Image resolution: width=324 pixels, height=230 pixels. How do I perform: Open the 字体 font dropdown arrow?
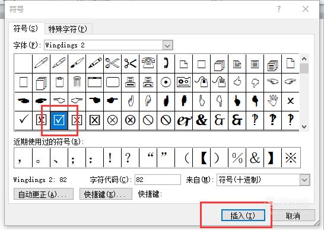(x=167, y=45)
